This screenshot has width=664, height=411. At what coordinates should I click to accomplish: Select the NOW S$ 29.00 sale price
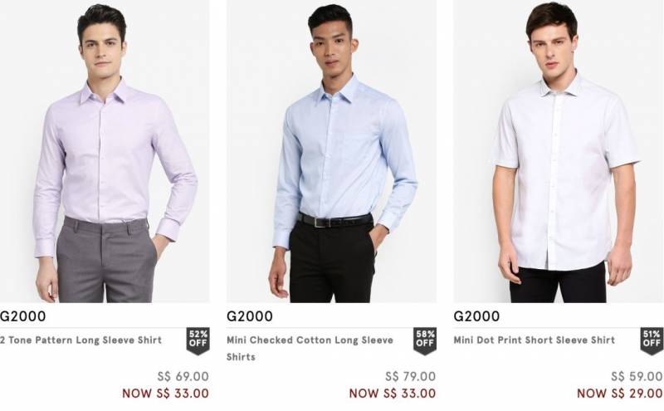(x=619, y=394)
